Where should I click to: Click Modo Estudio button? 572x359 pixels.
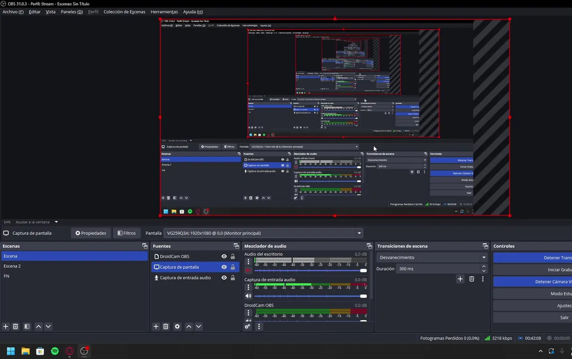[x=533, y=294]
